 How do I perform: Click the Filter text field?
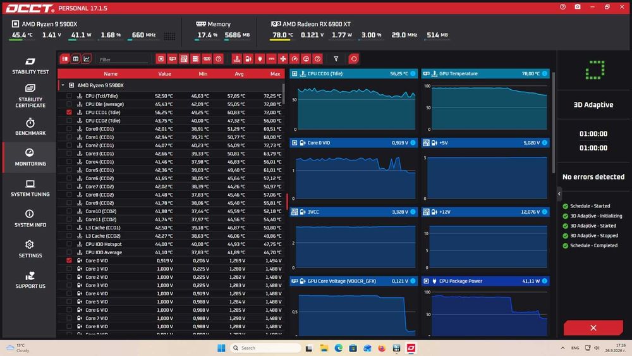123,59
